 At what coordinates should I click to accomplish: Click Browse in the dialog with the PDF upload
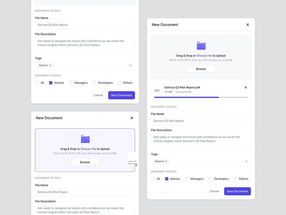point(201,69)
